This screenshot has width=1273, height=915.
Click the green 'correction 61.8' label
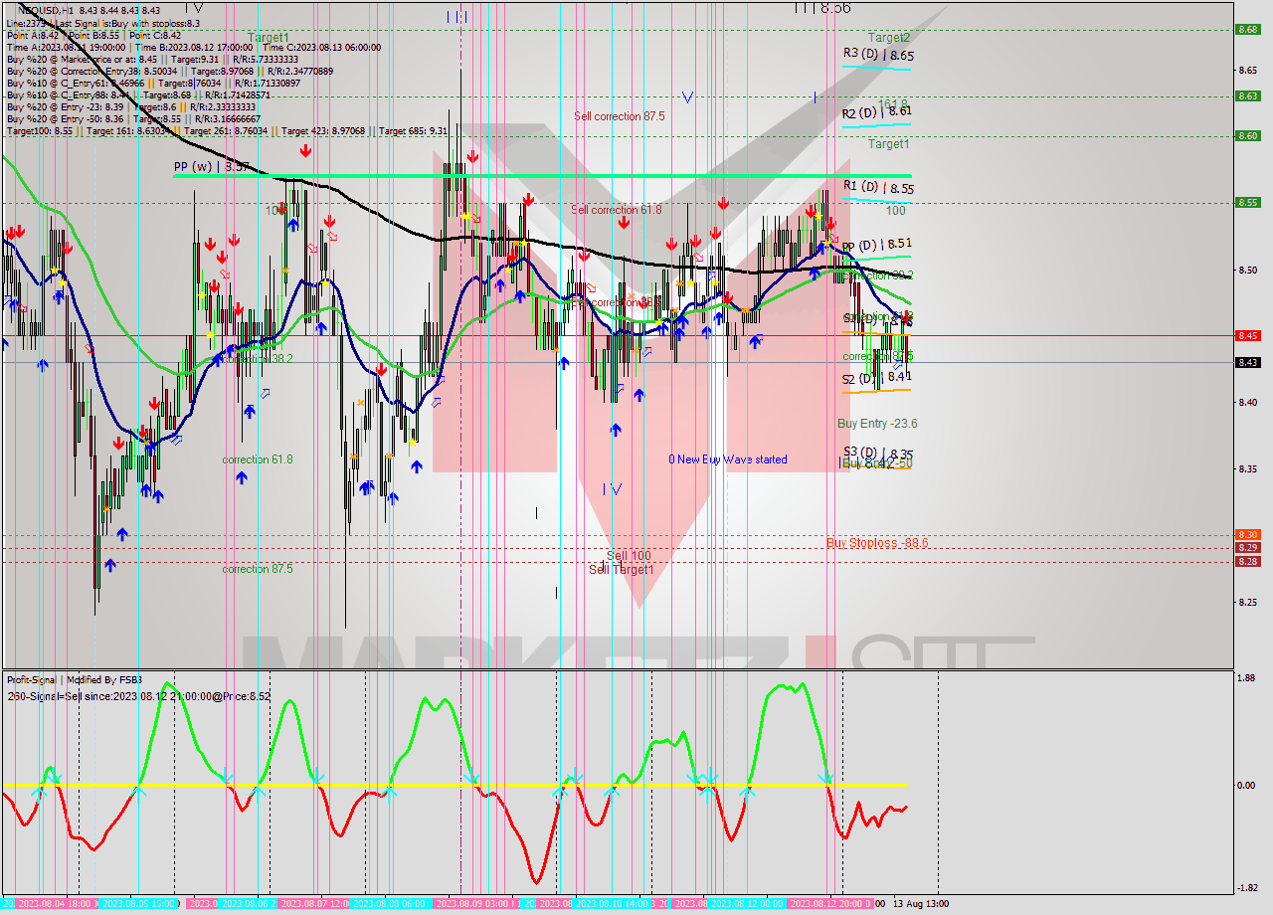tap(258, 459)
